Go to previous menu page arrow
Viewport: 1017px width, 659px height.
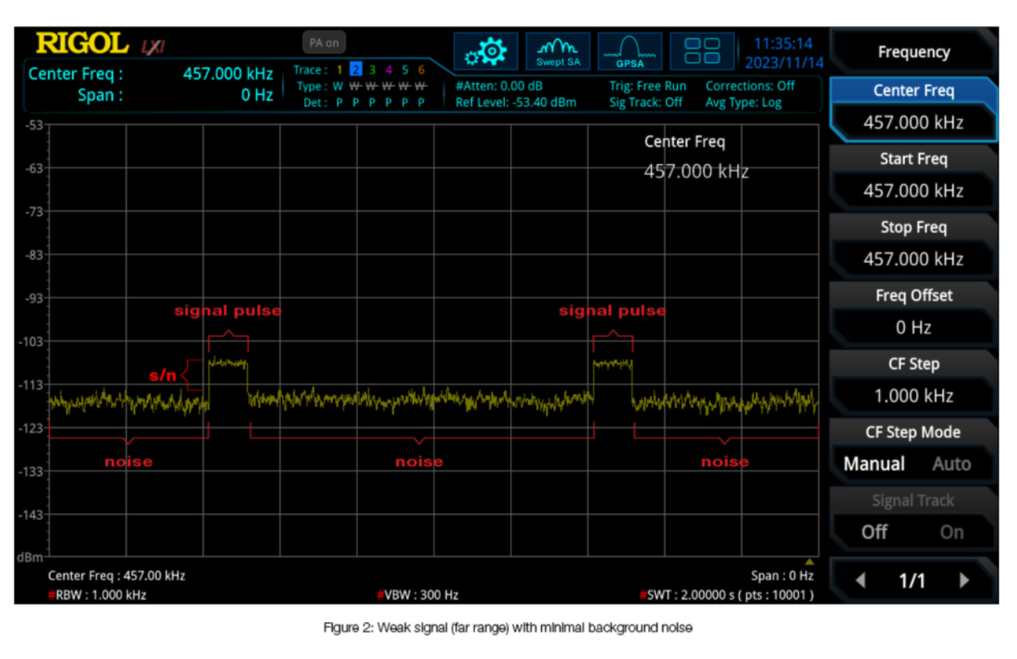tap(860, 580)
